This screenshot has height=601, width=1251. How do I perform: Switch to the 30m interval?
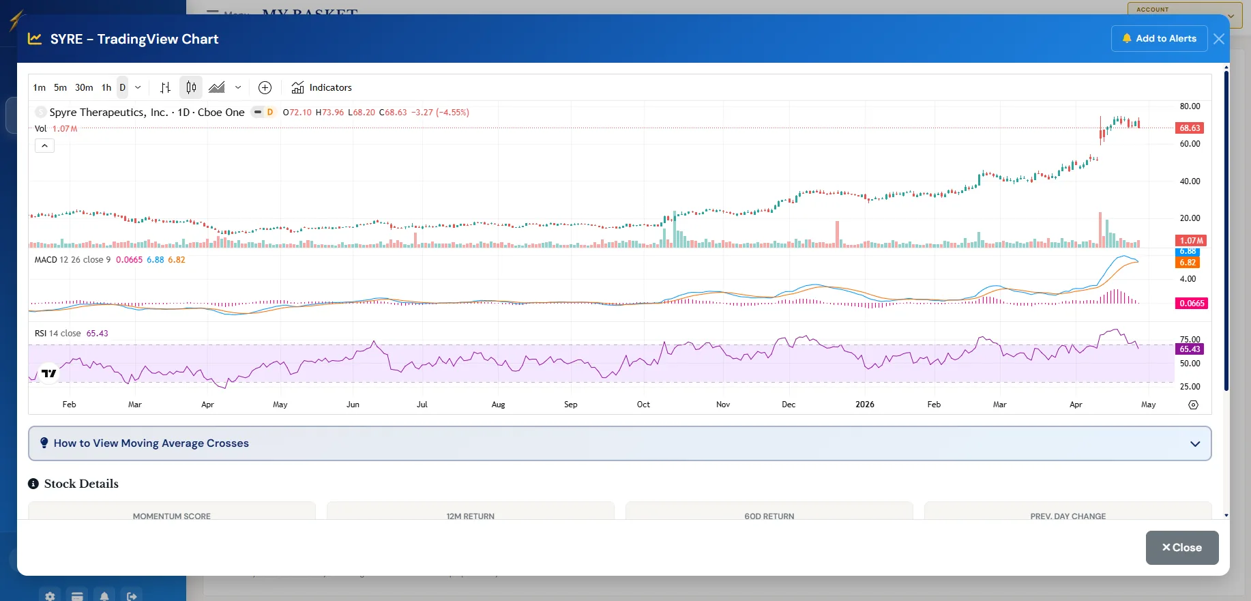(x=84, y=87)
